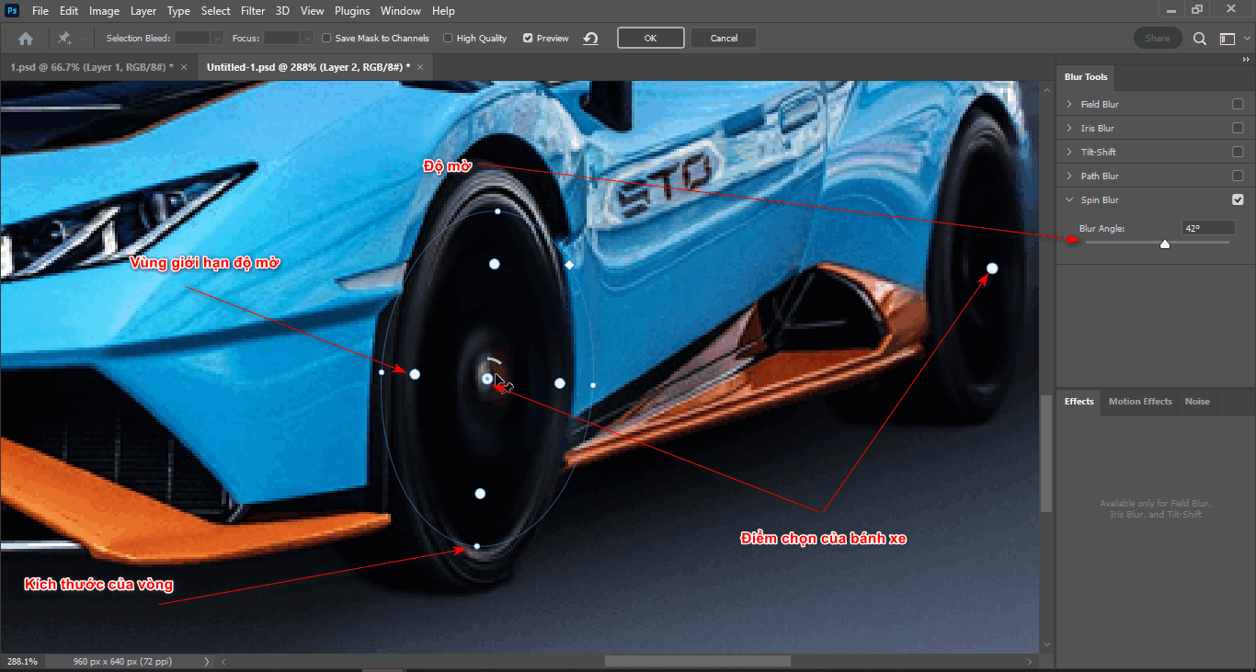Switch to the Noise tab
The image size is (1256, 672).
click(x=1197, y=401)
